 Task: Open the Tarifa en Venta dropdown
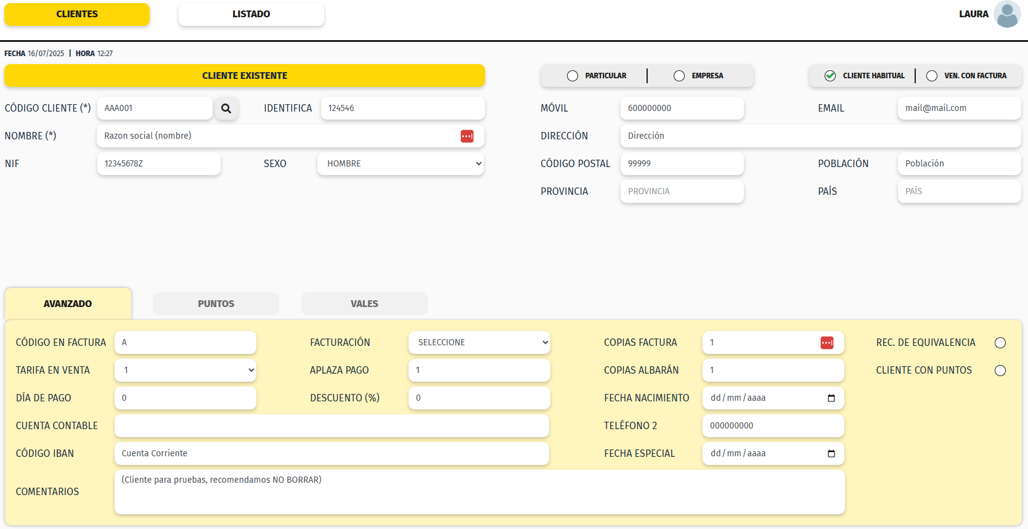(x=185, y=371)
